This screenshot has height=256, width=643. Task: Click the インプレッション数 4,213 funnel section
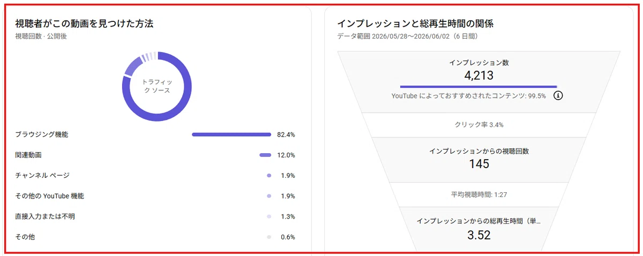point(479,81)
